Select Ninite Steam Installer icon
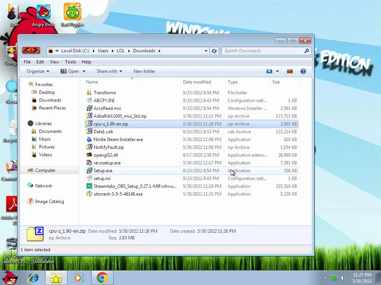381x285 pixels. coord(89,140)
